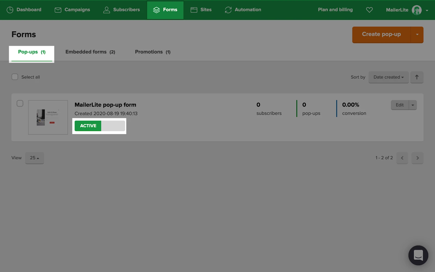435x272 pixels.
Task: Click the Automation refresh arrows icon
Action: pyautogui.click(x=228, y=10)
